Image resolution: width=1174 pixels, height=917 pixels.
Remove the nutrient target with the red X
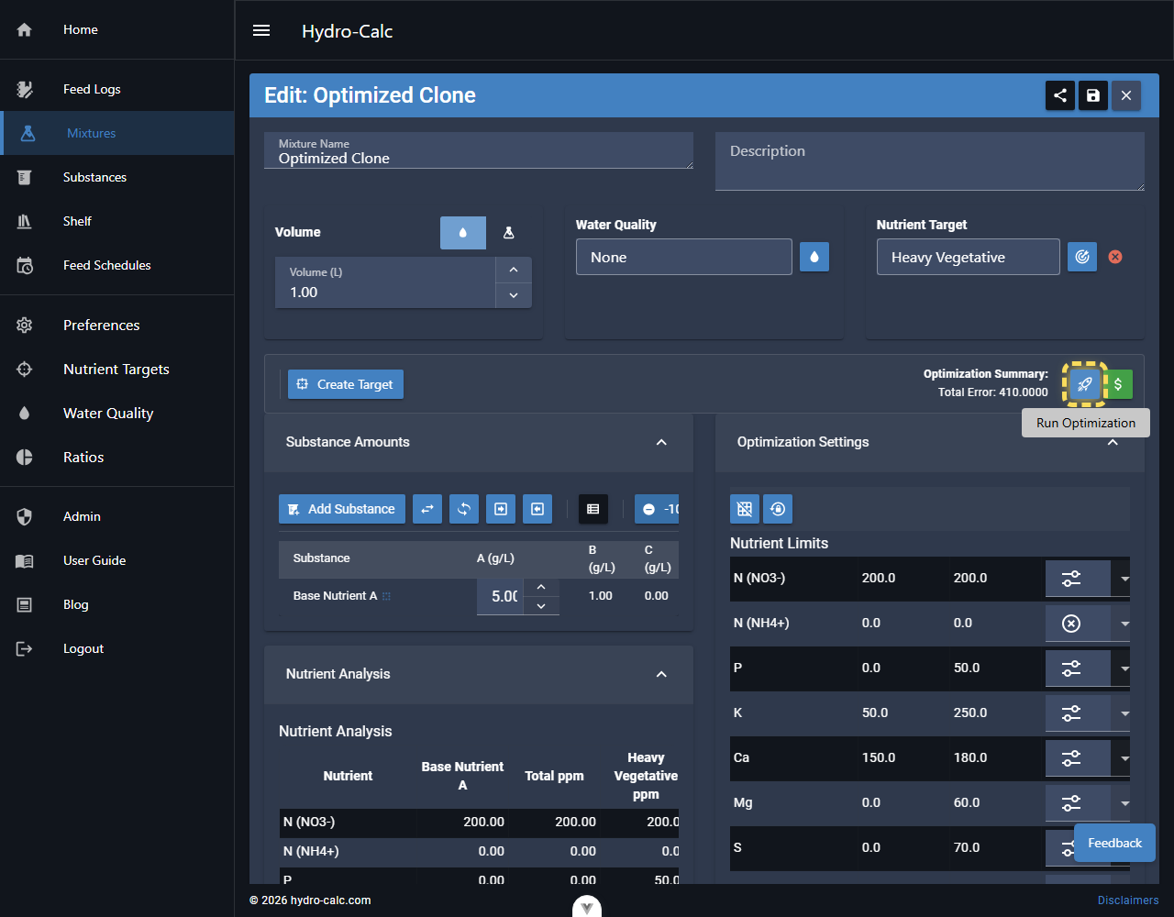point(1115,257)
